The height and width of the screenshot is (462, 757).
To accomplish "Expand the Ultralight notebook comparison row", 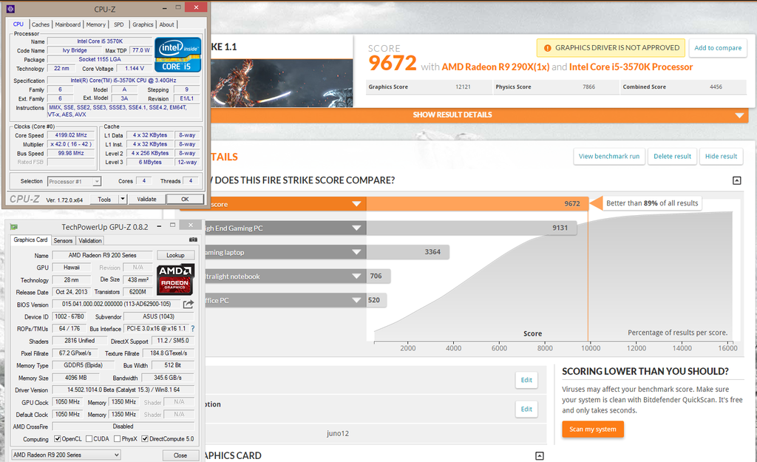I will (356, 276).
